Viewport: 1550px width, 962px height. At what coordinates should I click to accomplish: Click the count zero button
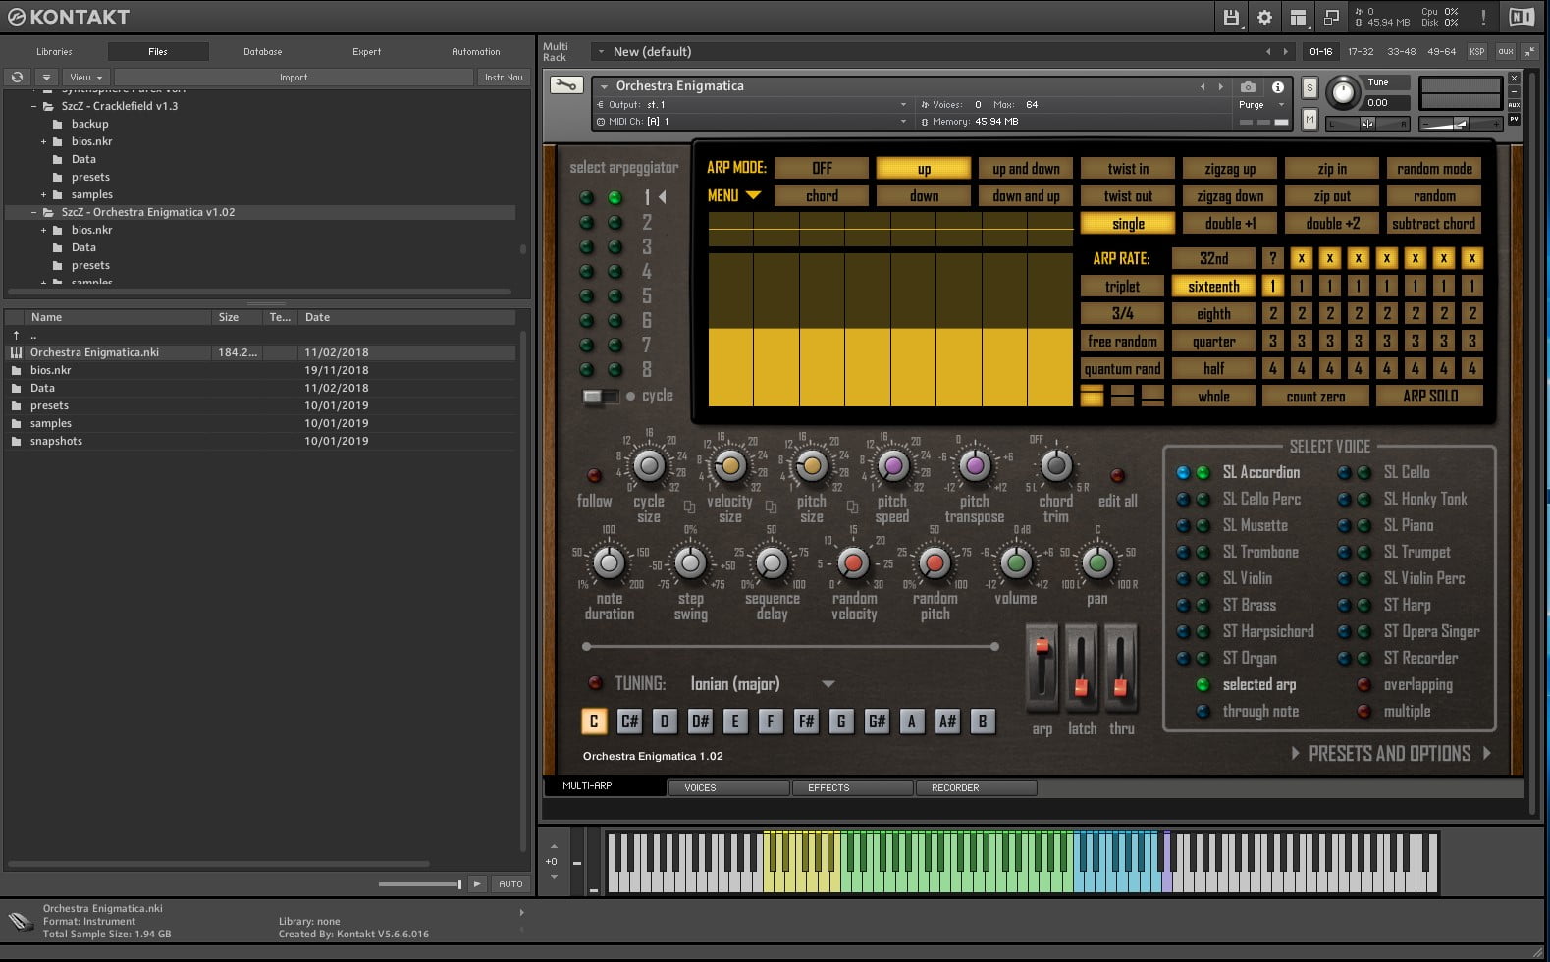(x=1315, y=396)
